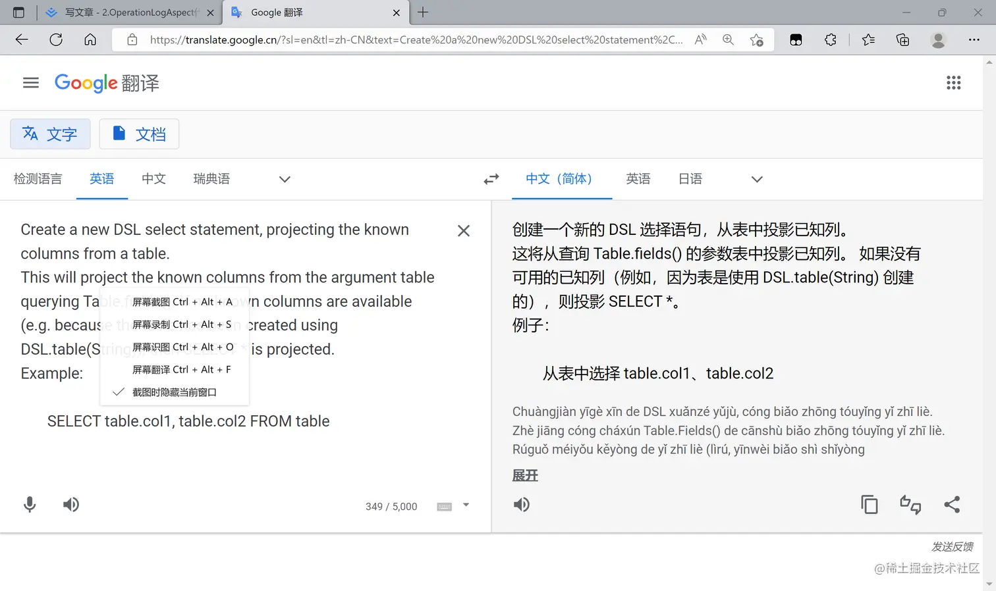This screenshot has width=996, height=591.
Task: Open the tab actions menu
Action: point(18,13)
